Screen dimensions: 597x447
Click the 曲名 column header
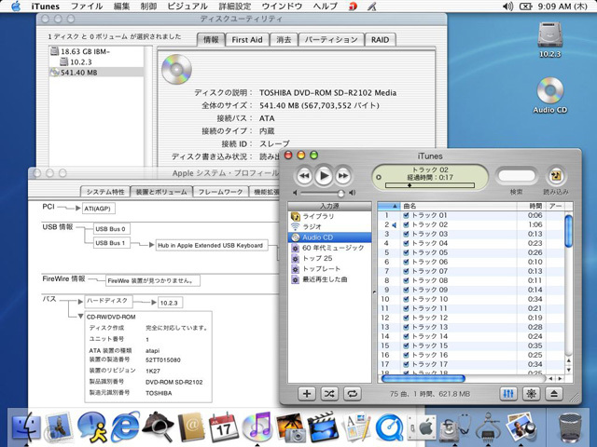458,206
